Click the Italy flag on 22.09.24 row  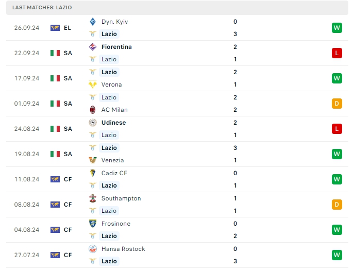[x=55, y=53]
